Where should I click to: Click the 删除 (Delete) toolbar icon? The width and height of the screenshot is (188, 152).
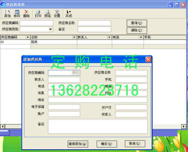tap(26, 14)
